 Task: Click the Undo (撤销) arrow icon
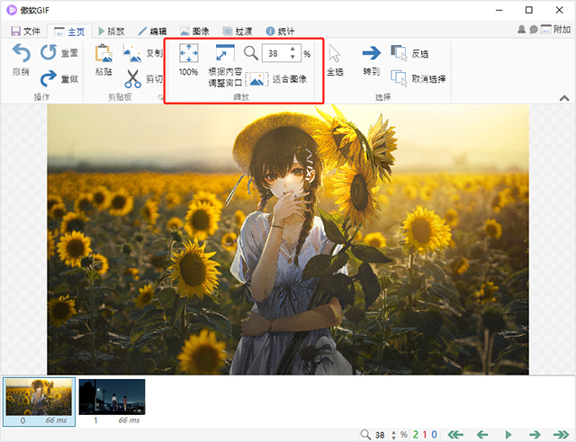(22, 53)
